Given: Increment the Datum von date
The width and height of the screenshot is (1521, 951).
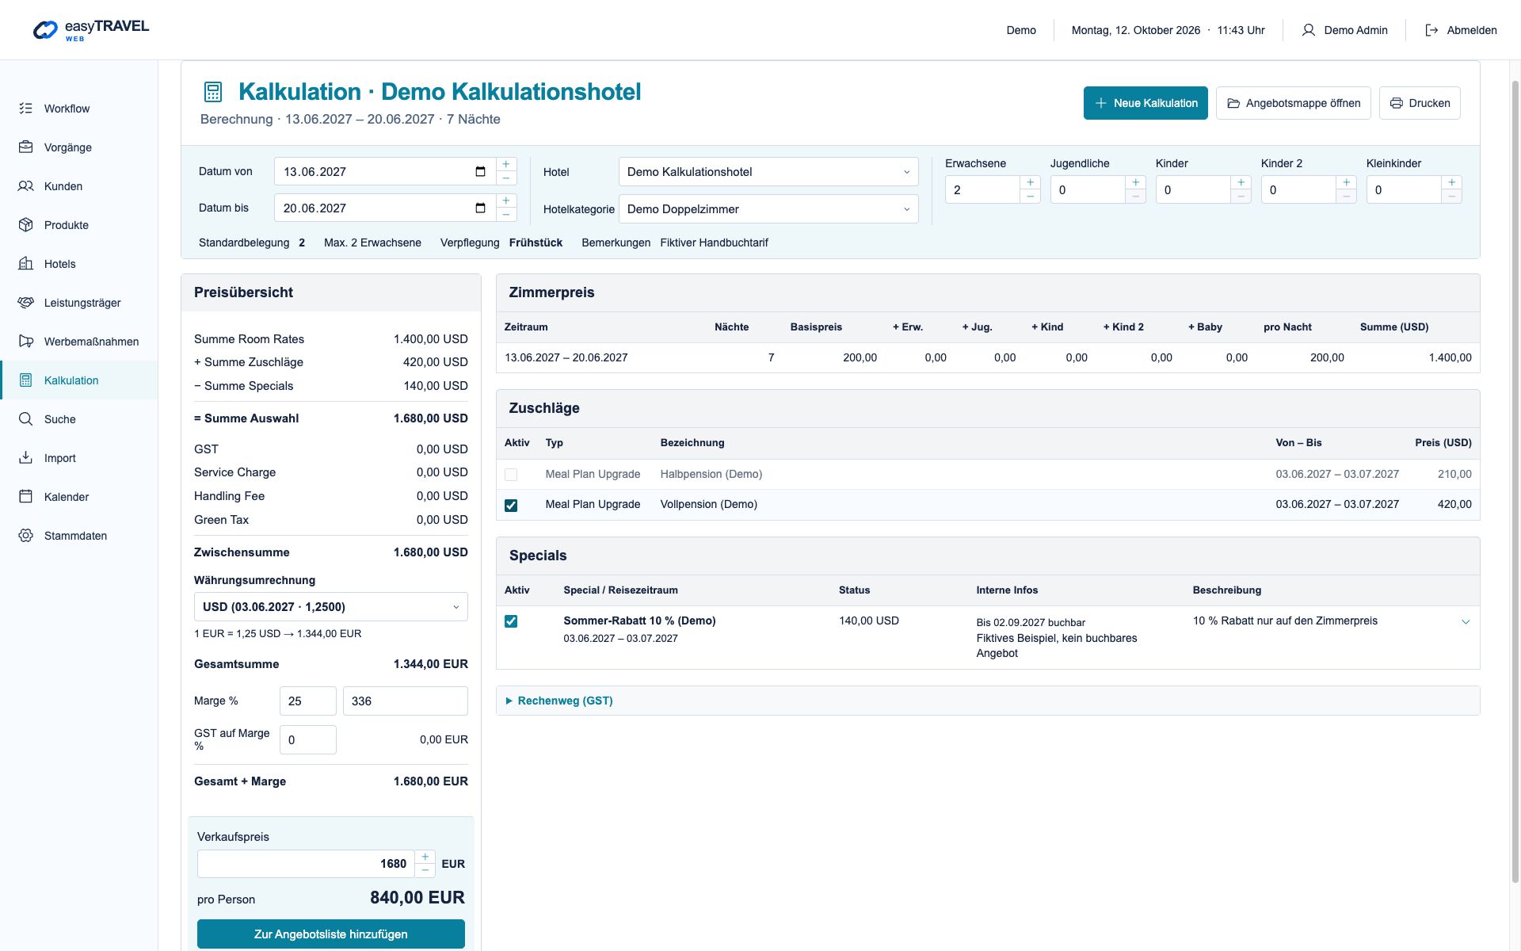Looking at the screenshot, I should [x=506, y=165].
